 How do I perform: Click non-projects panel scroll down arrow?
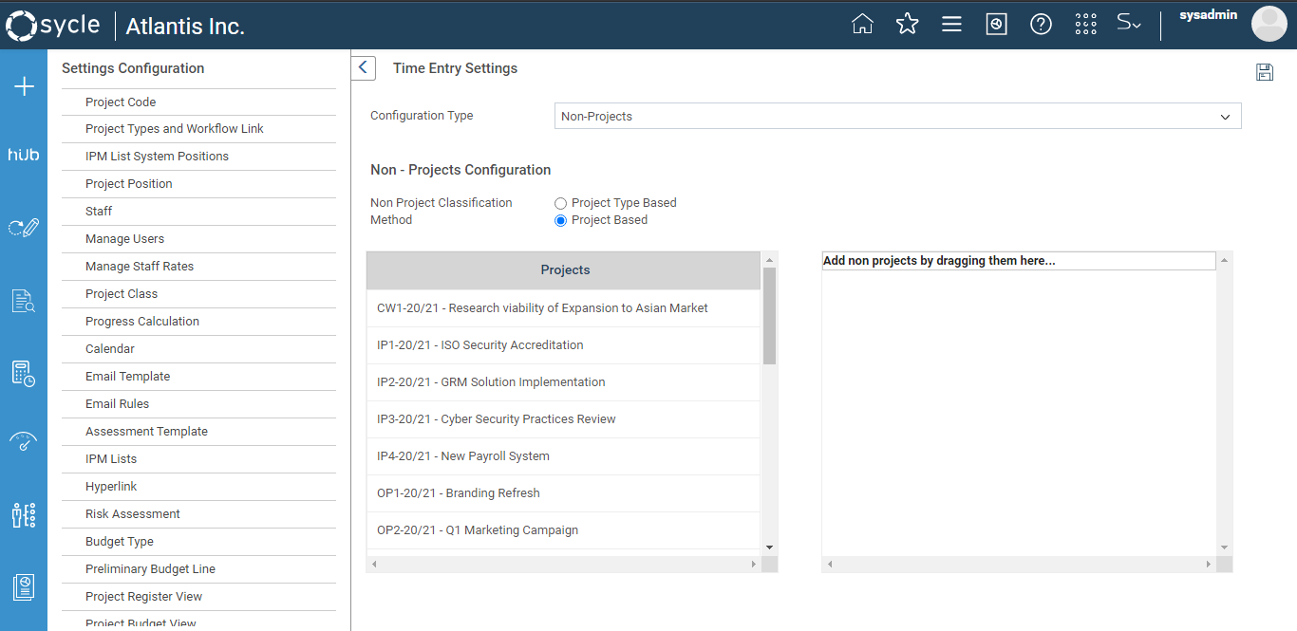coord(1225,547)
